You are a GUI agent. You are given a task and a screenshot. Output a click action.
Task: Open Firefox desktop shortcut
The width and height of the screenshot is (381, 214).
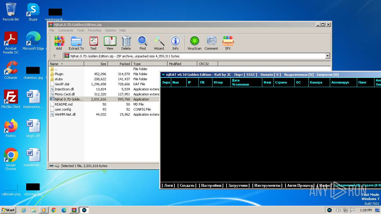(x=11, y=128)
